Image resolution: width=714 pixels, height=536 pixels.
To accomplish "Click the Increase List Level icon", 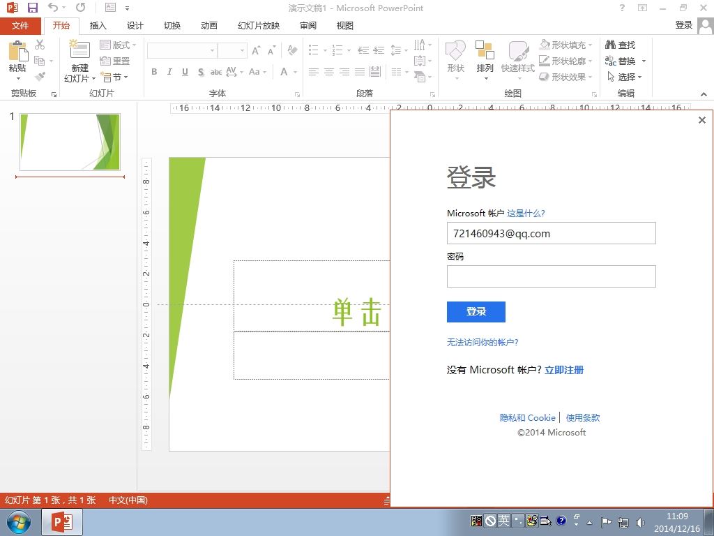I will (379, 50).
